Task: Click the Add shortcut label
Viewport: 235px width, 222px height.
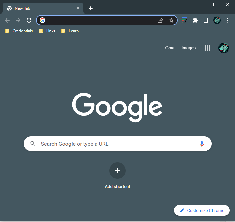Action: click(117, 187)
